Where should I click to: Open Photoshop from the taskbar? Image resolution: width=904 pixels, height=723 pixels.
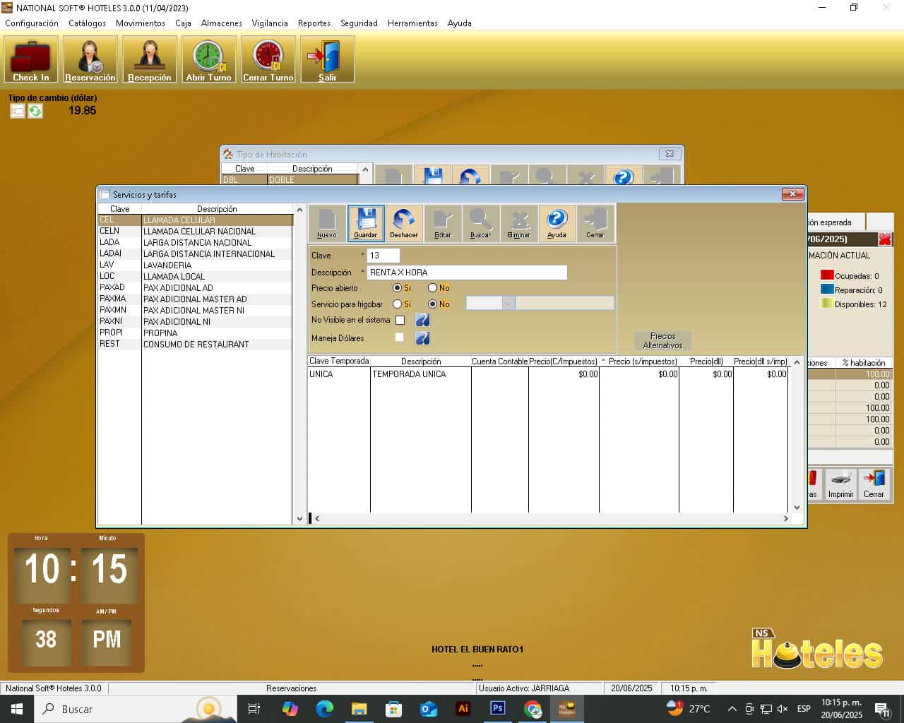click(x=498, y=708)
